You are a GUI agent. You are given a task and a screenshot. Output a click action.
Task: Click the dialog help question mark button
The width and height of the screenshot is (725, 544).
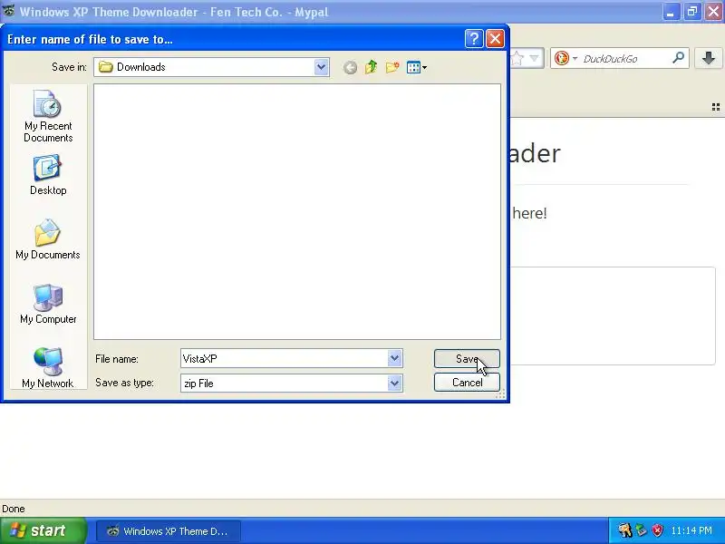474,39
